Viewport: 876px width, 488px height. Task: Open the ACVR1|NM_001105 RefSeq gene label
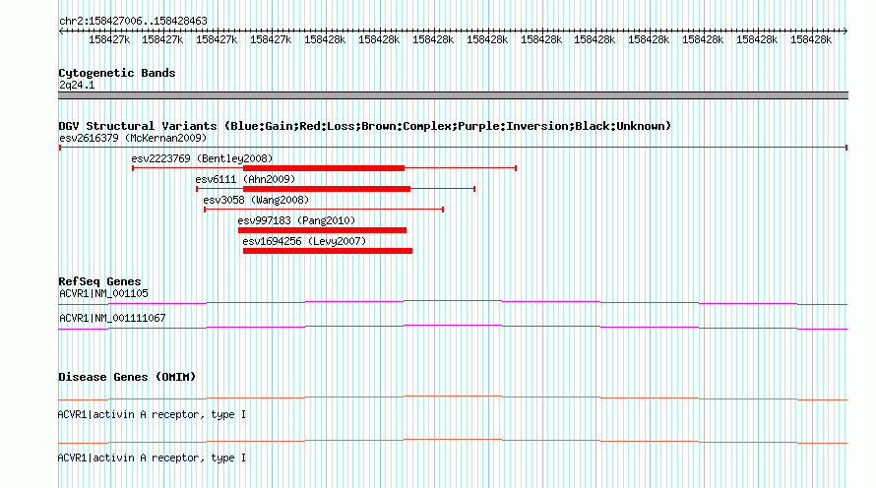coord(103,293)
